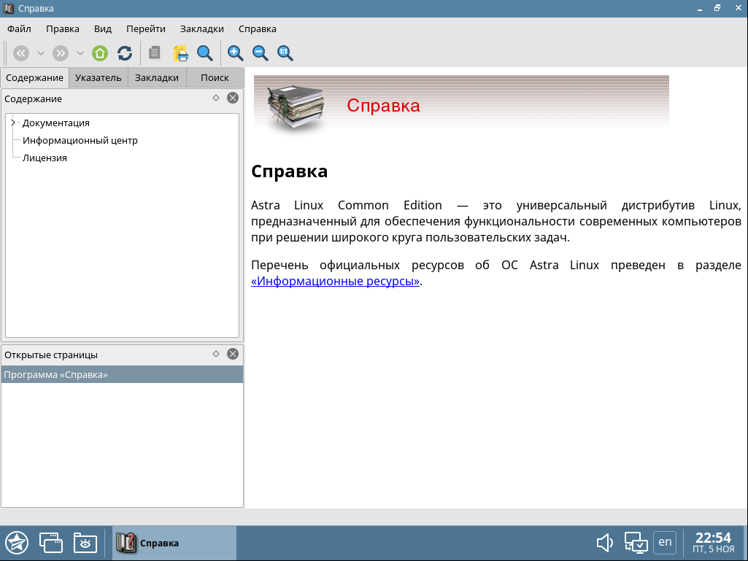This screenshot has width=748, height=561.
Task: Click the green Home page icon
Action: 100,53
